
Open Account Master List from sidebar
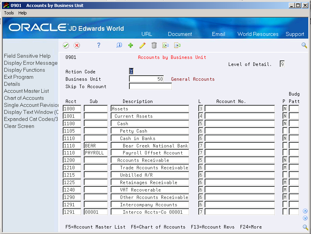(27, 91)
